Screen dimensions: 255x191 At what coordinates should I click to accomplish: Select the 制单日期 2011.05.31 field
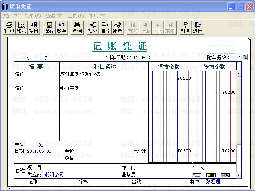coord(140,58)
